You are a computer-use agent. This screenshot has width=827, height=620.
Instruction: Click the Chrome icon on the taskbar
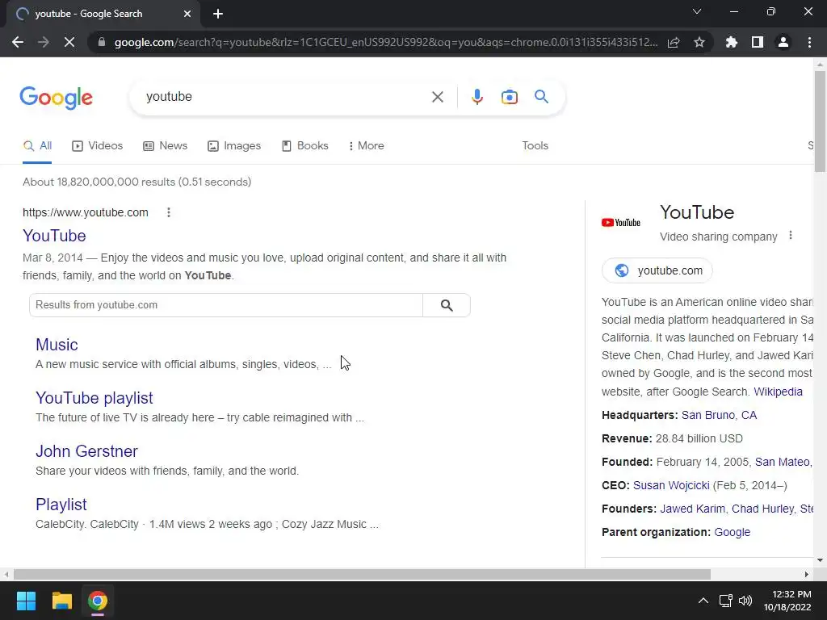(98, 601)
